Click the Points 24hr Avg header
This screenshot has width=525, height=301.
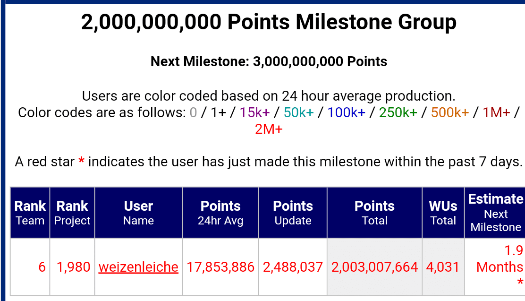tap(220, 213)
